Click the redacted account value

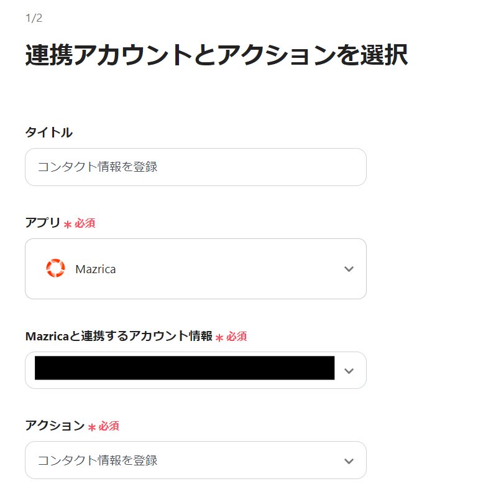[184, 368]
